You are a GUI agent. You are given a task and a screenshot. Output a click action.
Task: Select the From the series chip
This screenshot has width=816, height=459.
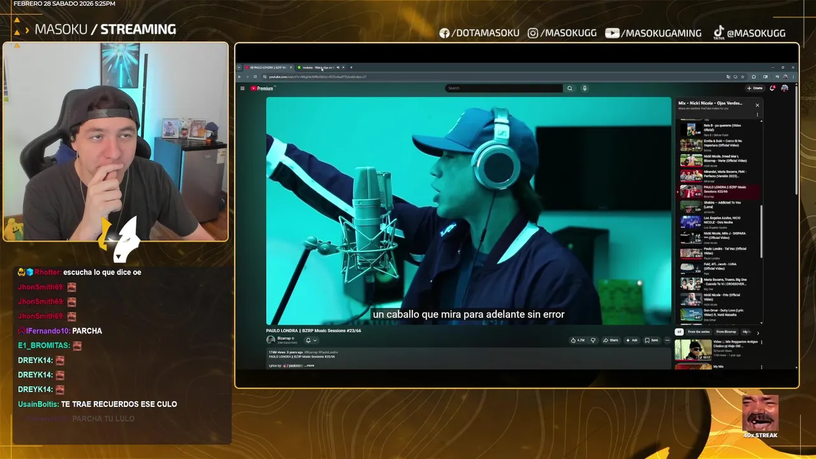tap(699, 331)
